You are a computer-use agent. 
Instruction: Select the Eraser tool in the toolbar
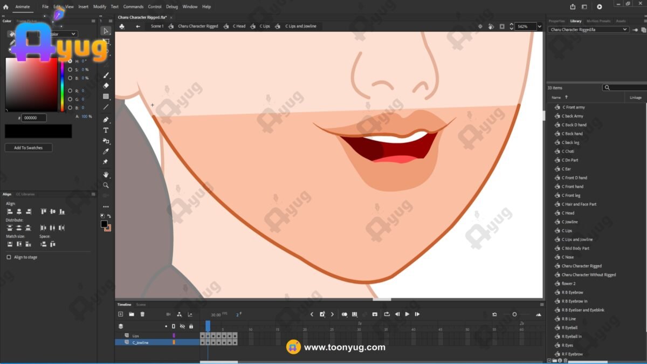click(x=106, y=85)
